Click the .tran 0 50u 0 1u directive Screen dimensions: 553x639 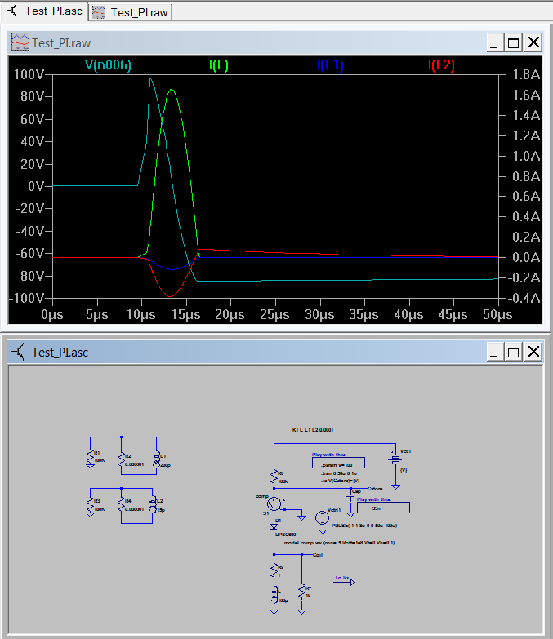click(339, 473)
